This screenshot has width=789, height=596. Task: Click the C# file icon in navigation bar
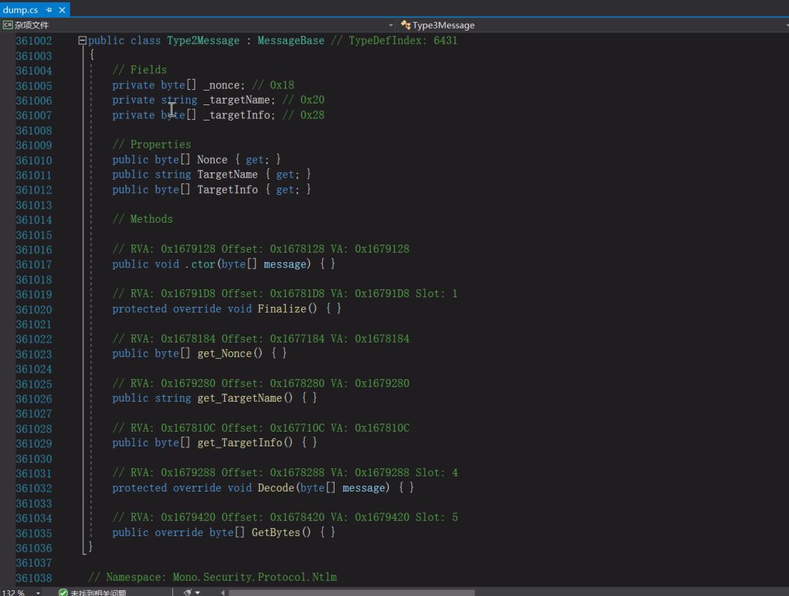[x=7, y=26]
